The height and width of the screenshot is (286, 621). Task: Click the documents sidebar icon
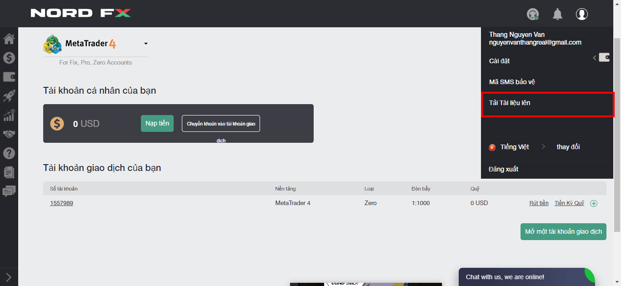click(x=9, y=172)
